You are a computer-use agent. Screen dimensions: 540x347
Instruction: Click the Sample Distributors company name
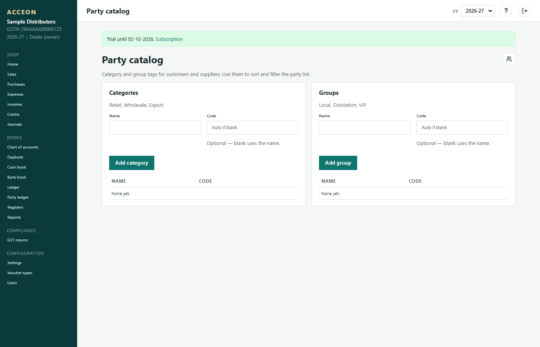tap(31, 22)
